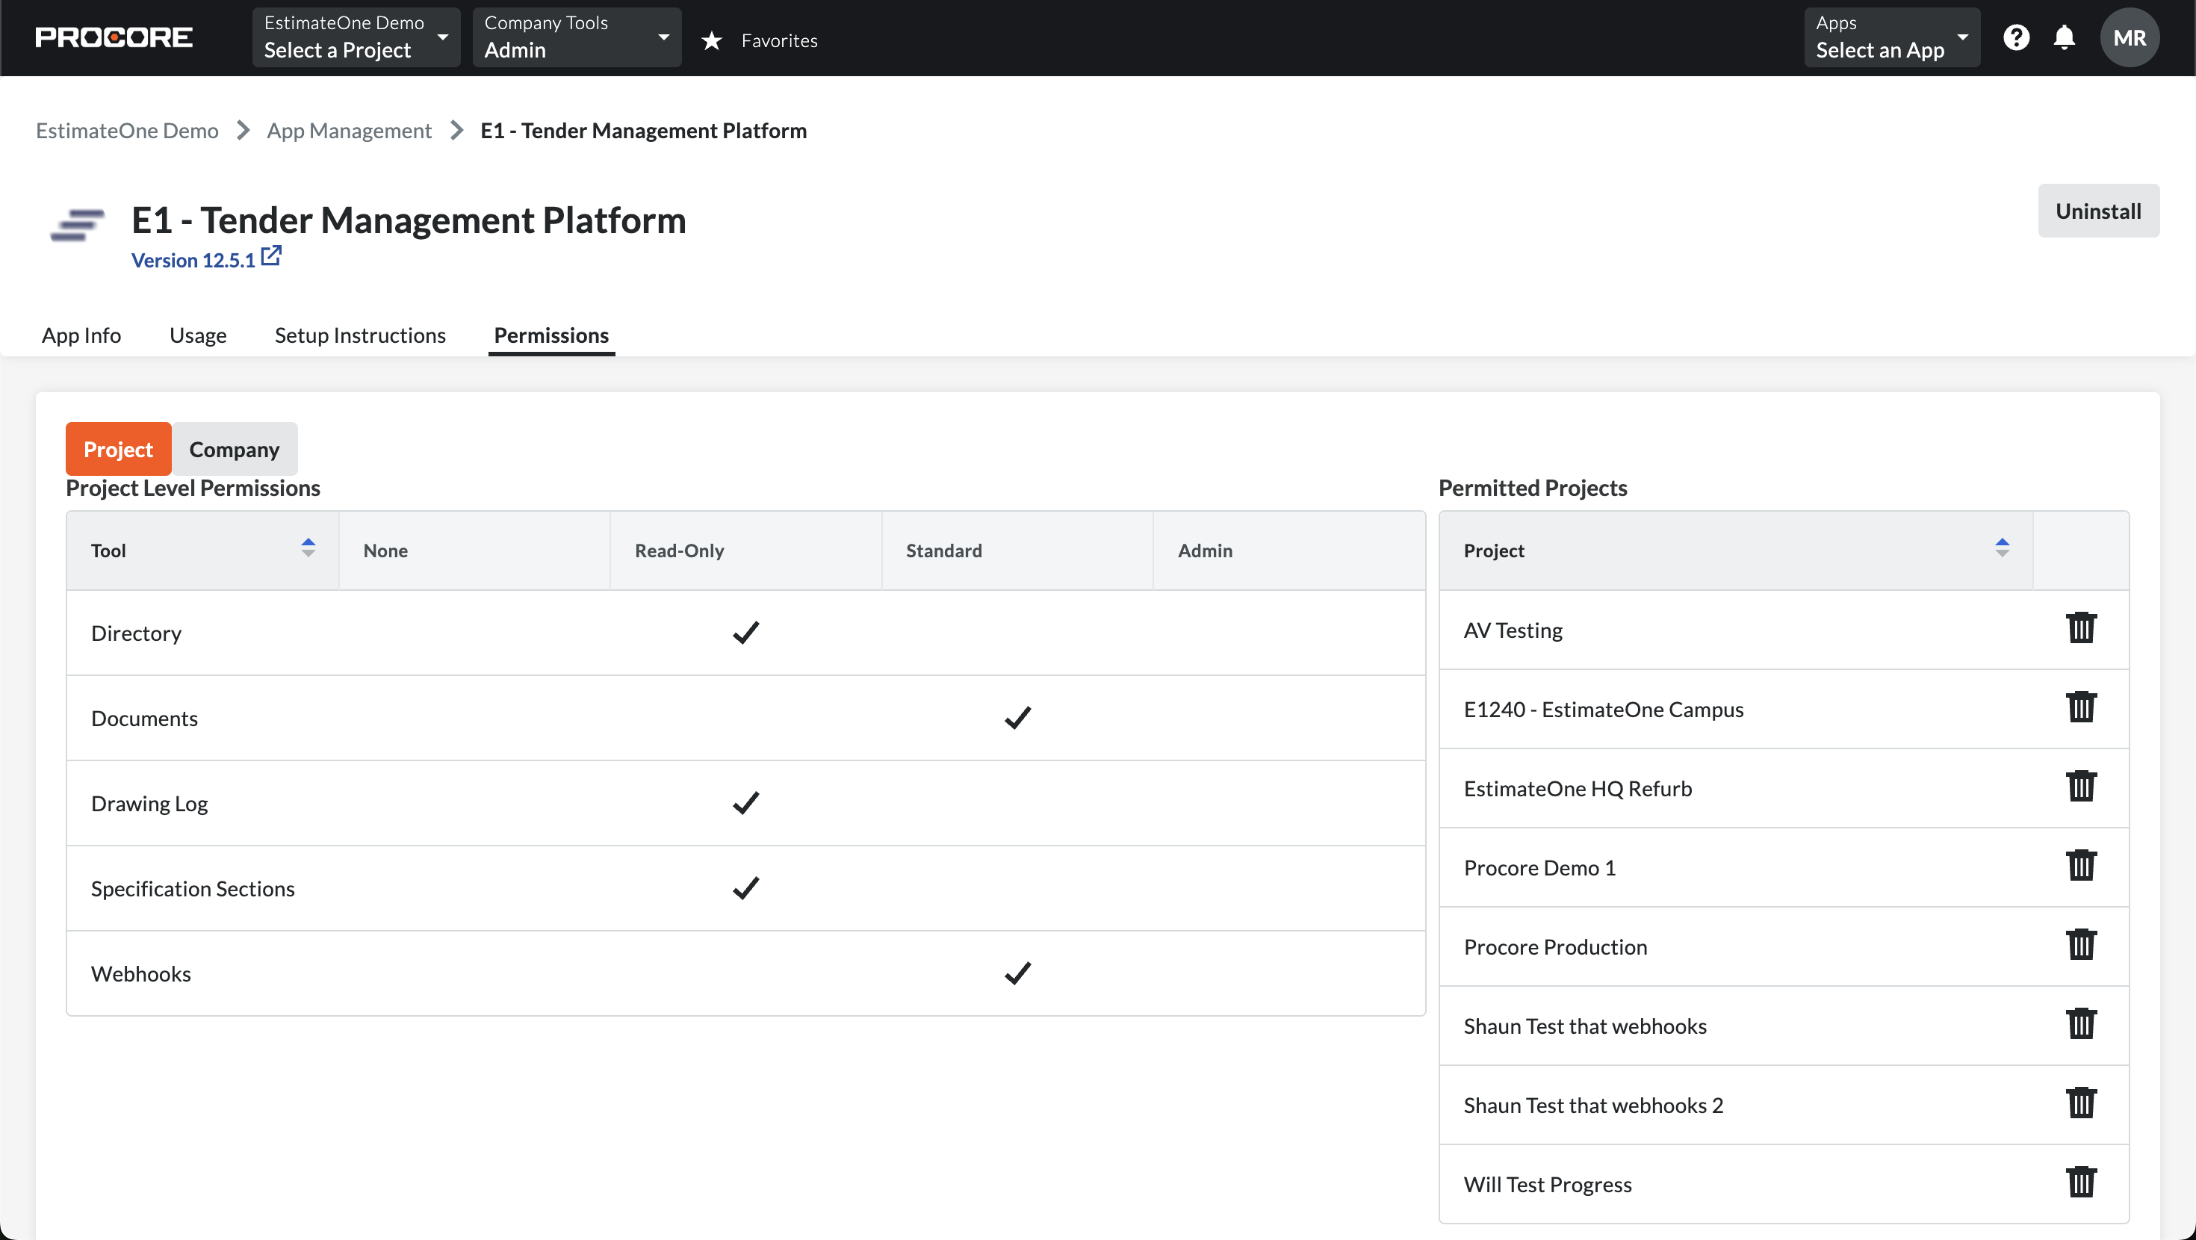Screen dimensions: 2196x1240
Task: Click the Directory tool row label
Action: coord(137,633)
